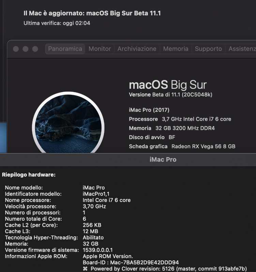Image resolution: width=256 pixels, height=272 pixels.
Task: Switch to the Panoramica tab
Action: click(65, 49)
